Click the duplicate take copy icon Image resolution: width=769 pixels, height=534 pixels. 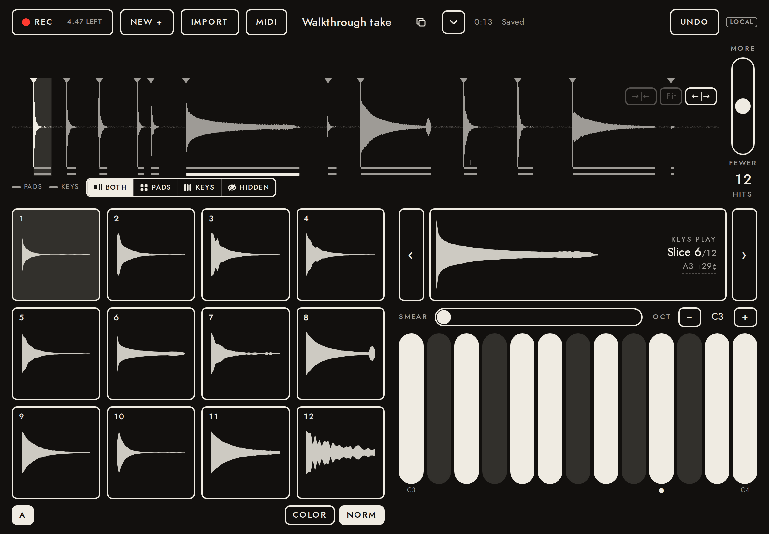click(421, 22)
